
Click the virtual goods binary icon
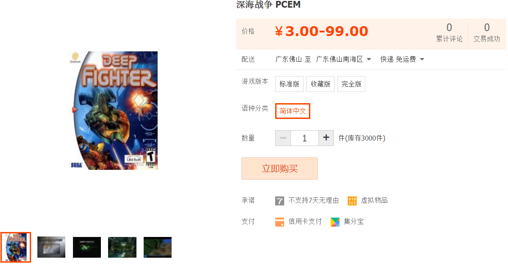pyautogui.click(x=352, y=201)
